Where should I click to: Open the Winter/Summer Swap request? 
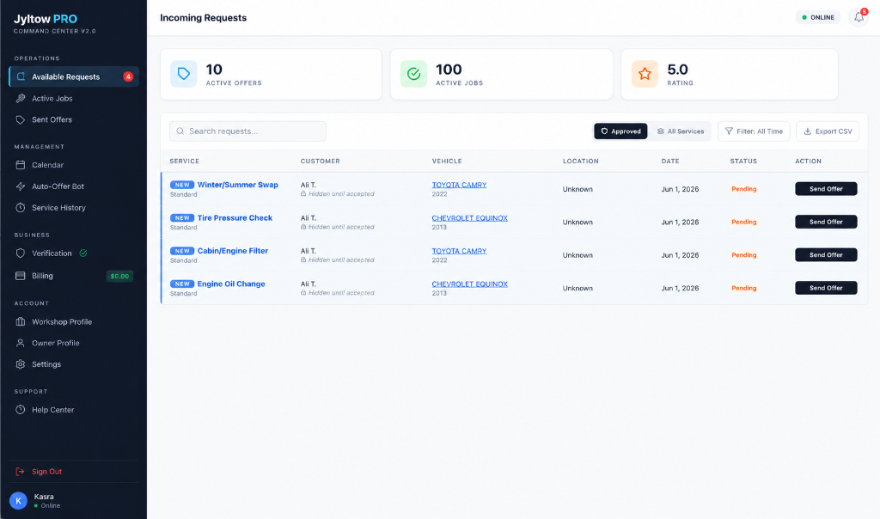tap(238, 185)
